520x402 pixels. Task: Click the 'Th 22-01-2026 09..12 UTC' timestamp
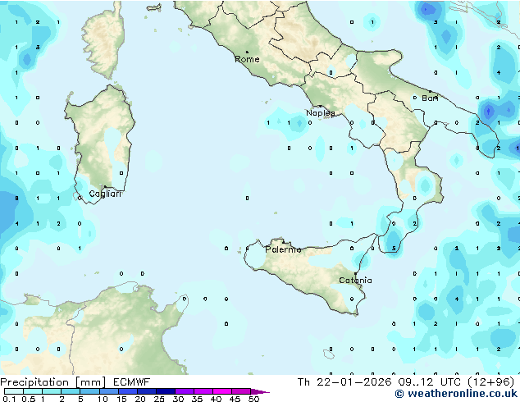tap(379, 382)
